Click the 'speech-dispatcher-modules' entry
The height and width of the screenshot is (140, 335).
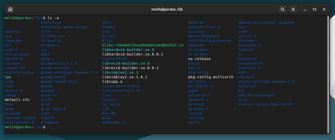(266, 22)
